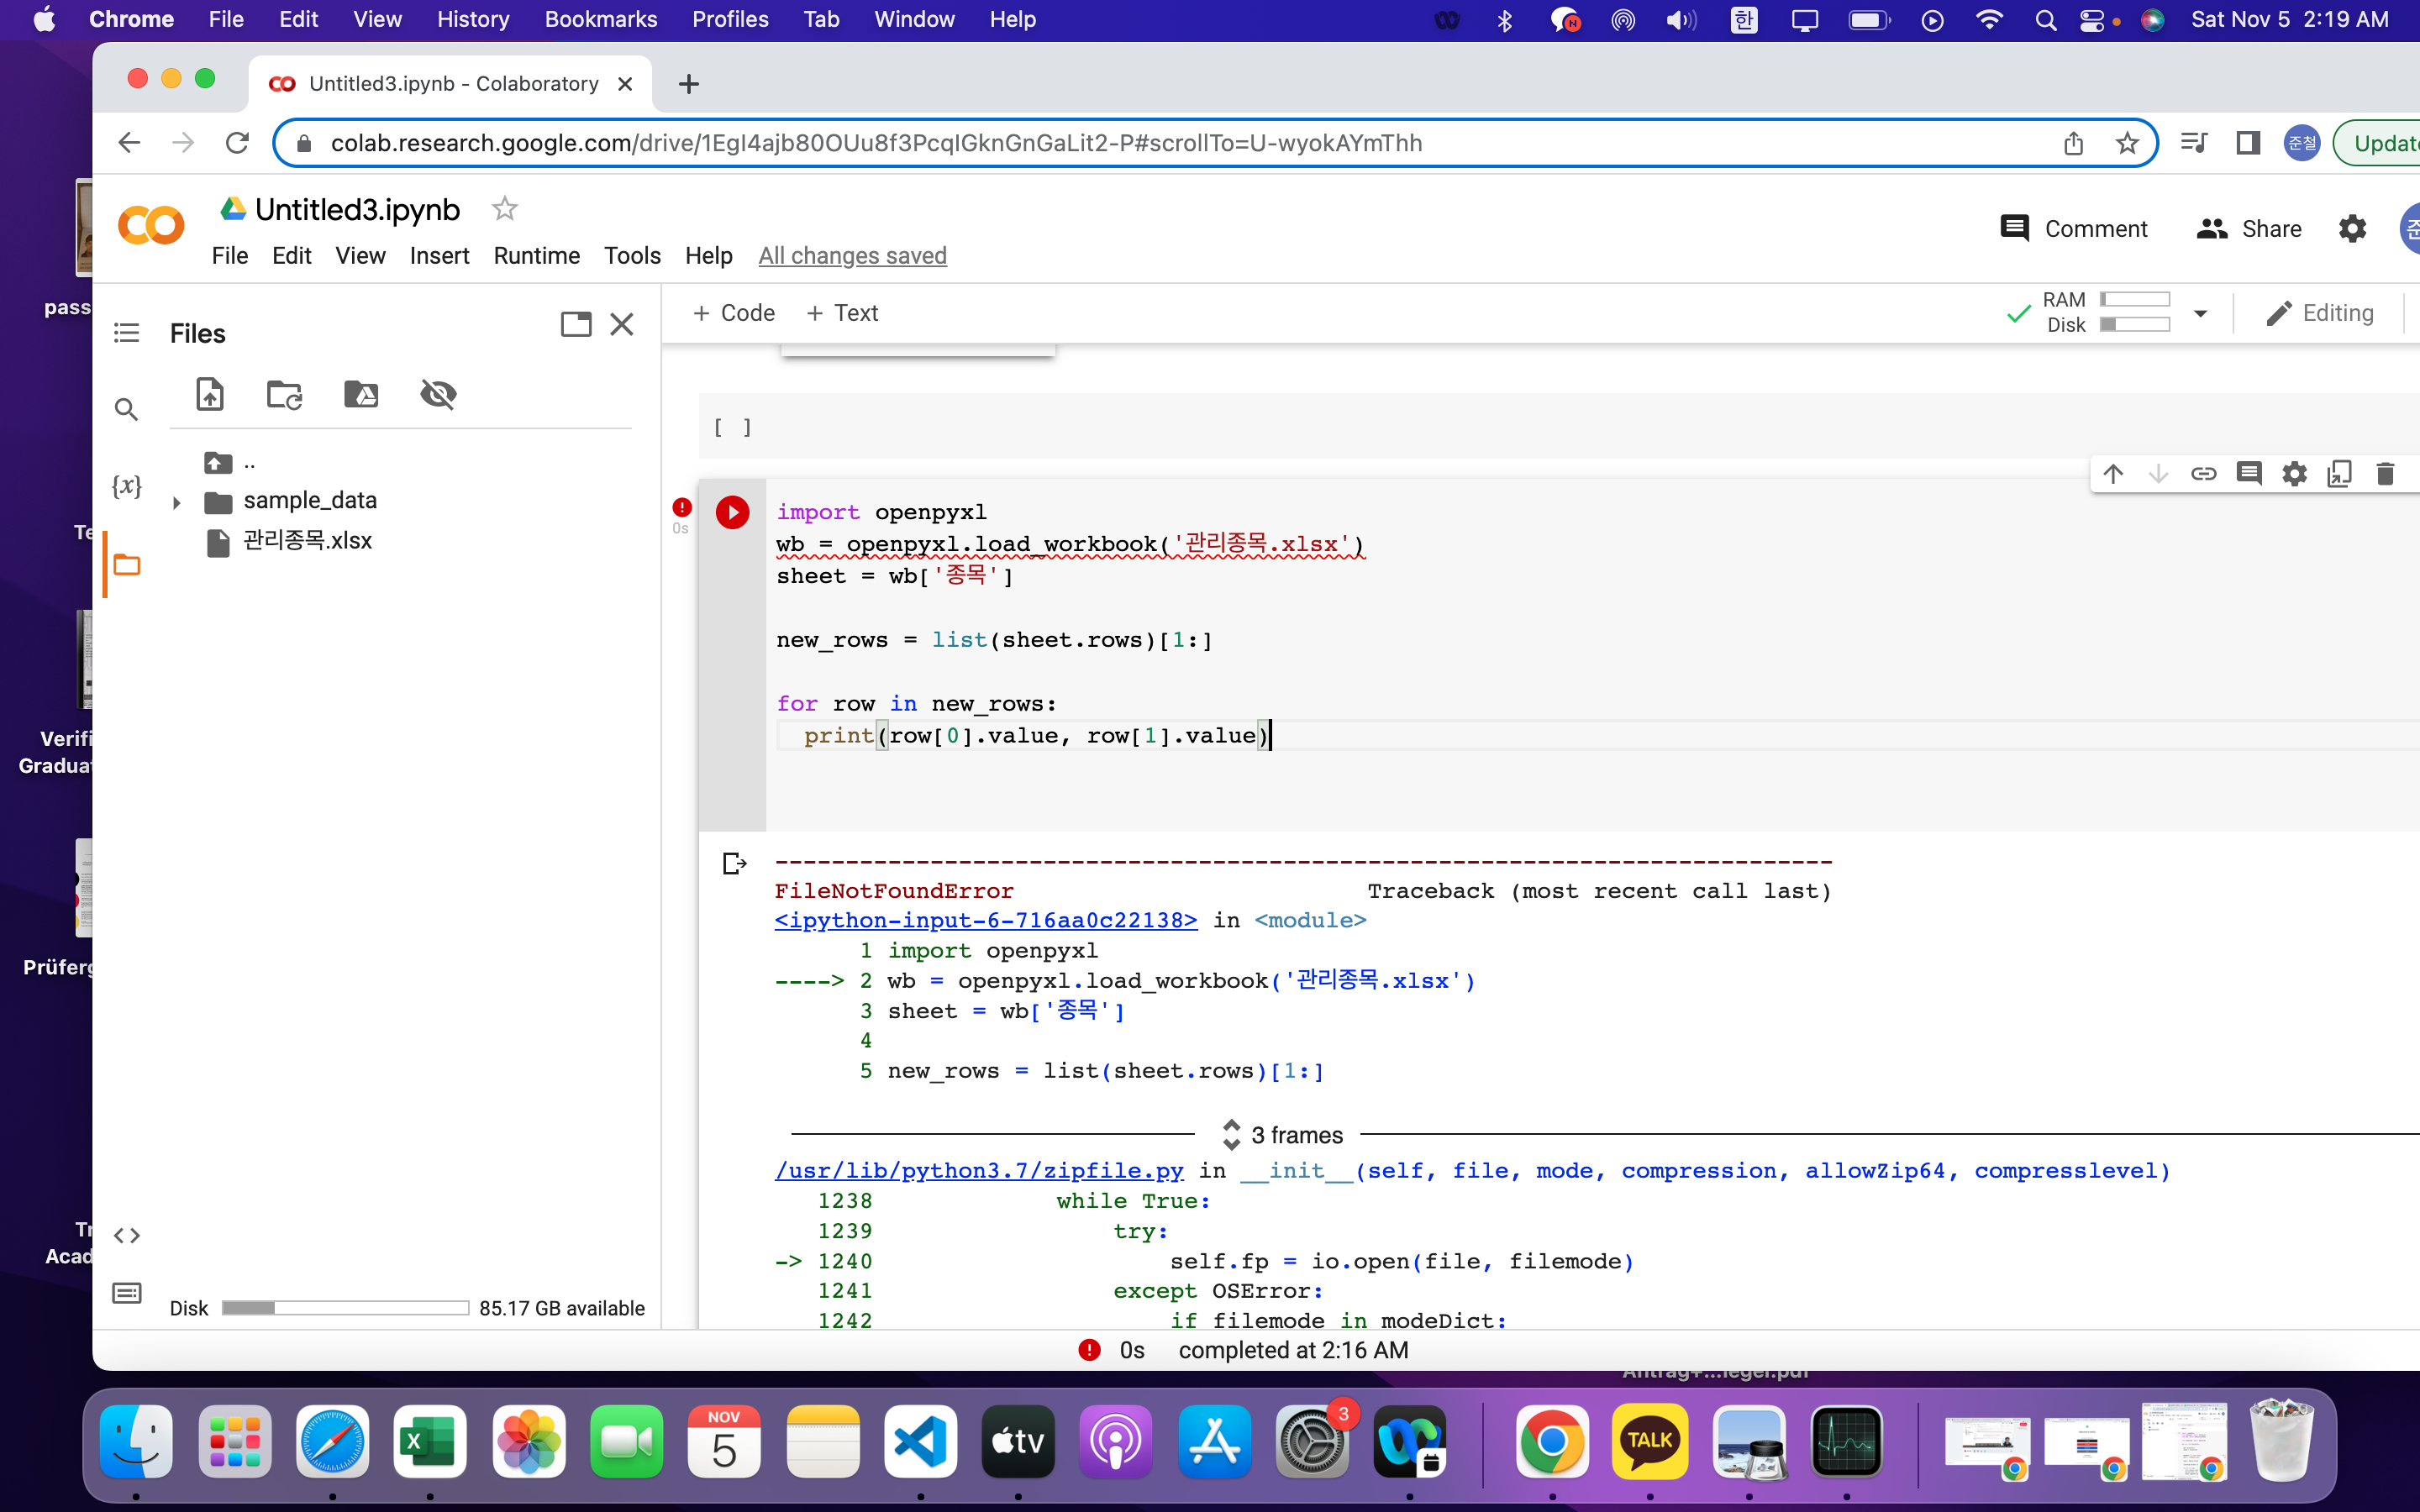Rename notebook title Untitled3.ipynb
2420x1512 pixels.
tap(357, 209)
